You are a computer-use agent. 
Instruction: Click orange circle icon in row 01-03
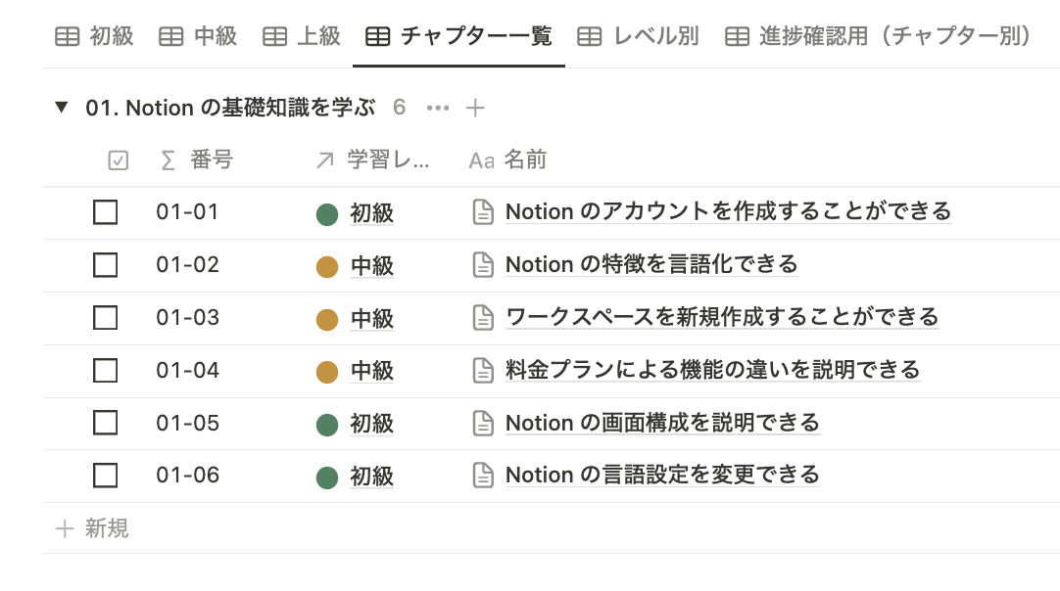coord(327,320)
